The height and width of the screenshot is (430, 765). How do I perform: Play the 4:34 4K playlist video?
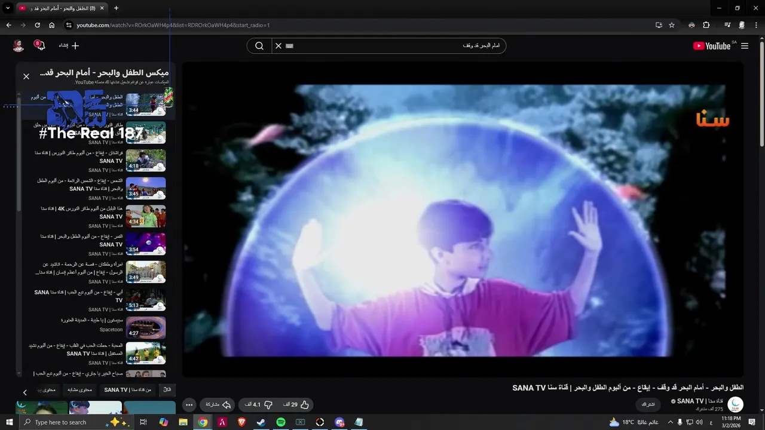pyautogui.click(x=146, y=216)
